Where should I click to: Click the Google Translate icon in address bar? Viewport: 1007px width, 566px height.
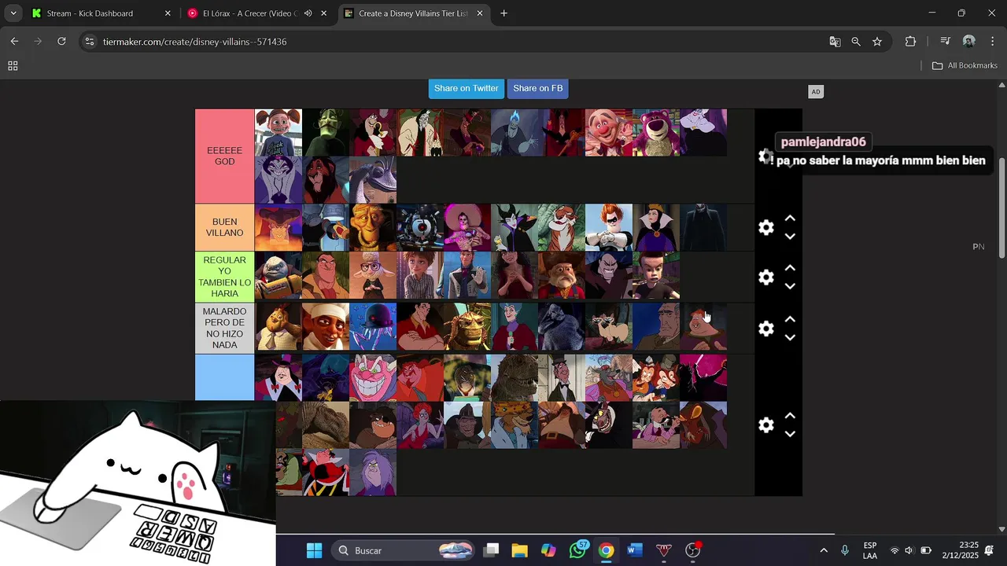[x=835, y=42]
